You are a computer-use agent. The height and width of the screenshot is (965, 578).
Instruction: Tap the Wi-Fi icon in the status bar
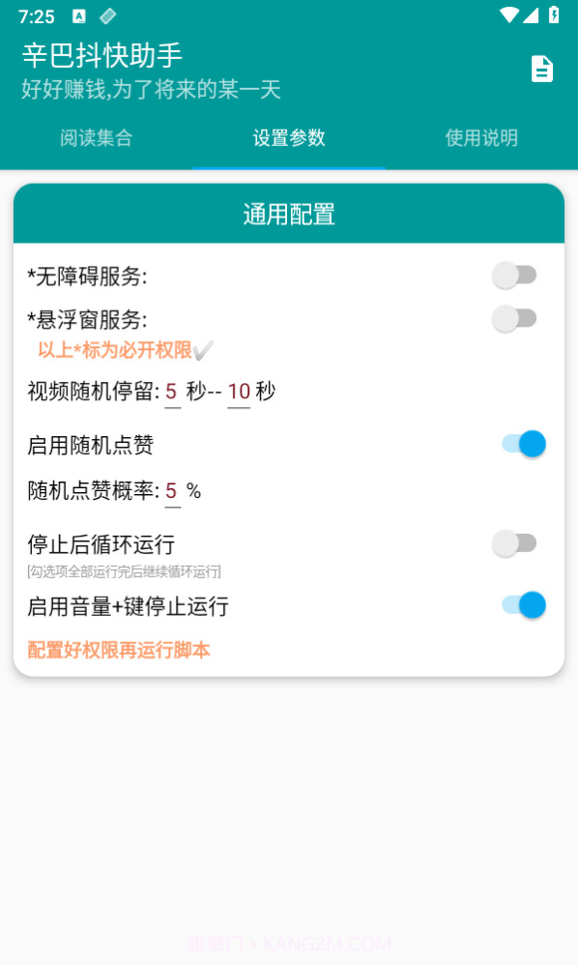512,15
